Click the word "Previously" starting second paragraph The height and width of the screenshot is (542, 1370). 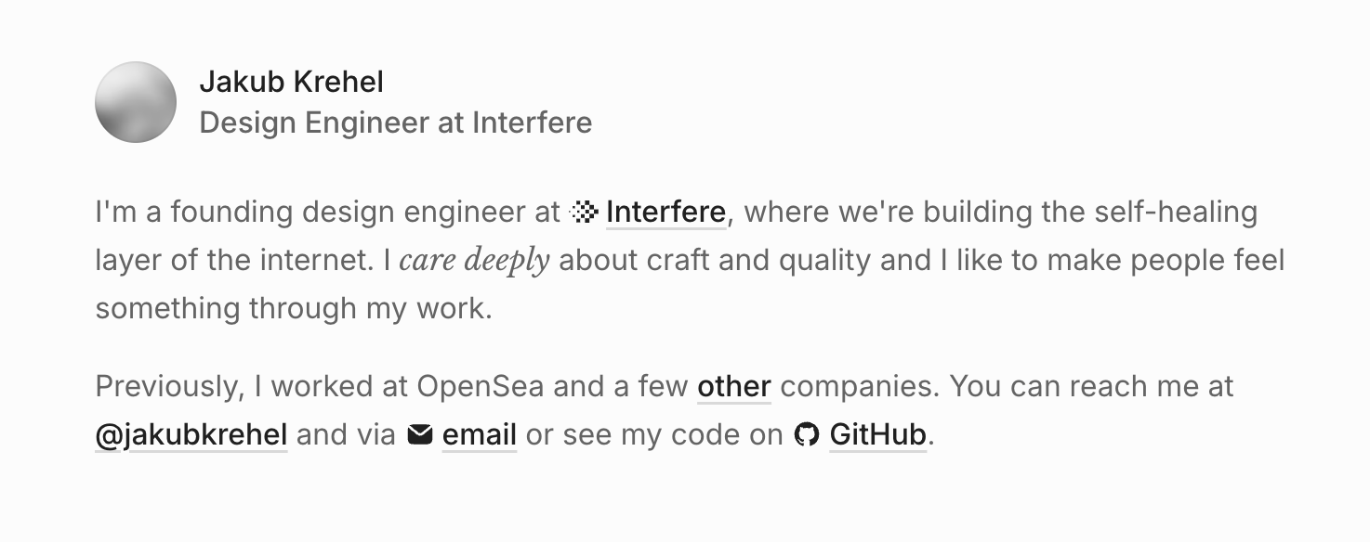pos(170,386)
